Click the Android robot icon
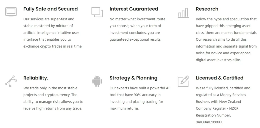 point(97,81)
